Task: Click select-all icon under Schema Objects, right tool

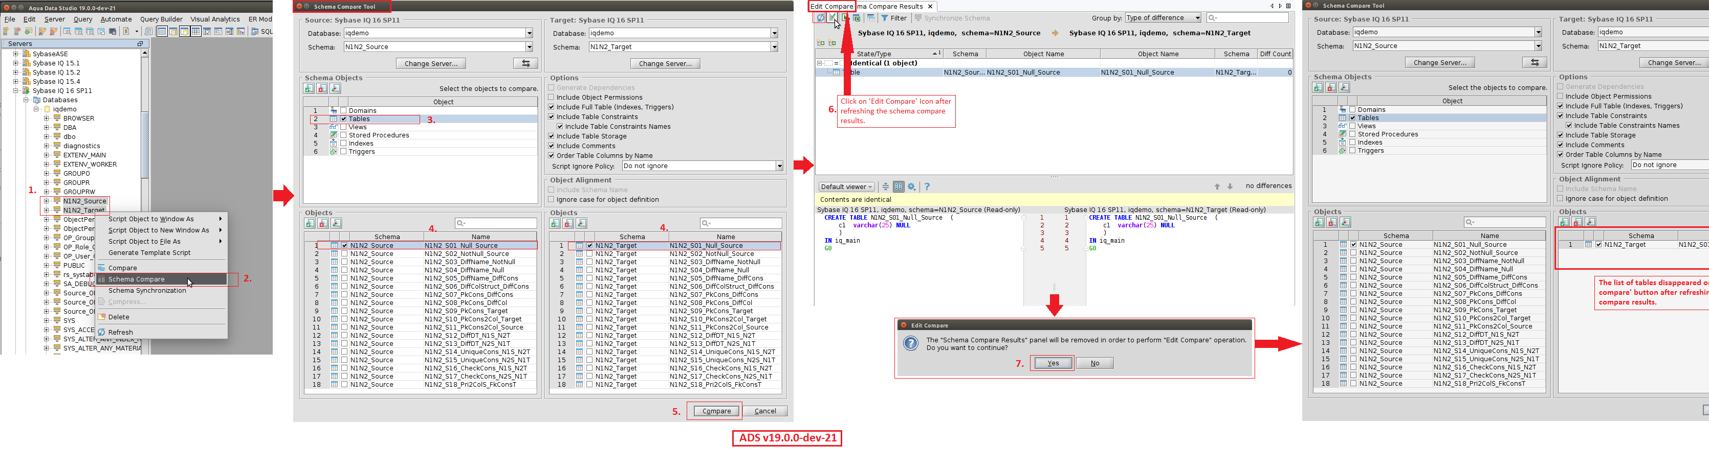Action: [x=1318, y=87]
